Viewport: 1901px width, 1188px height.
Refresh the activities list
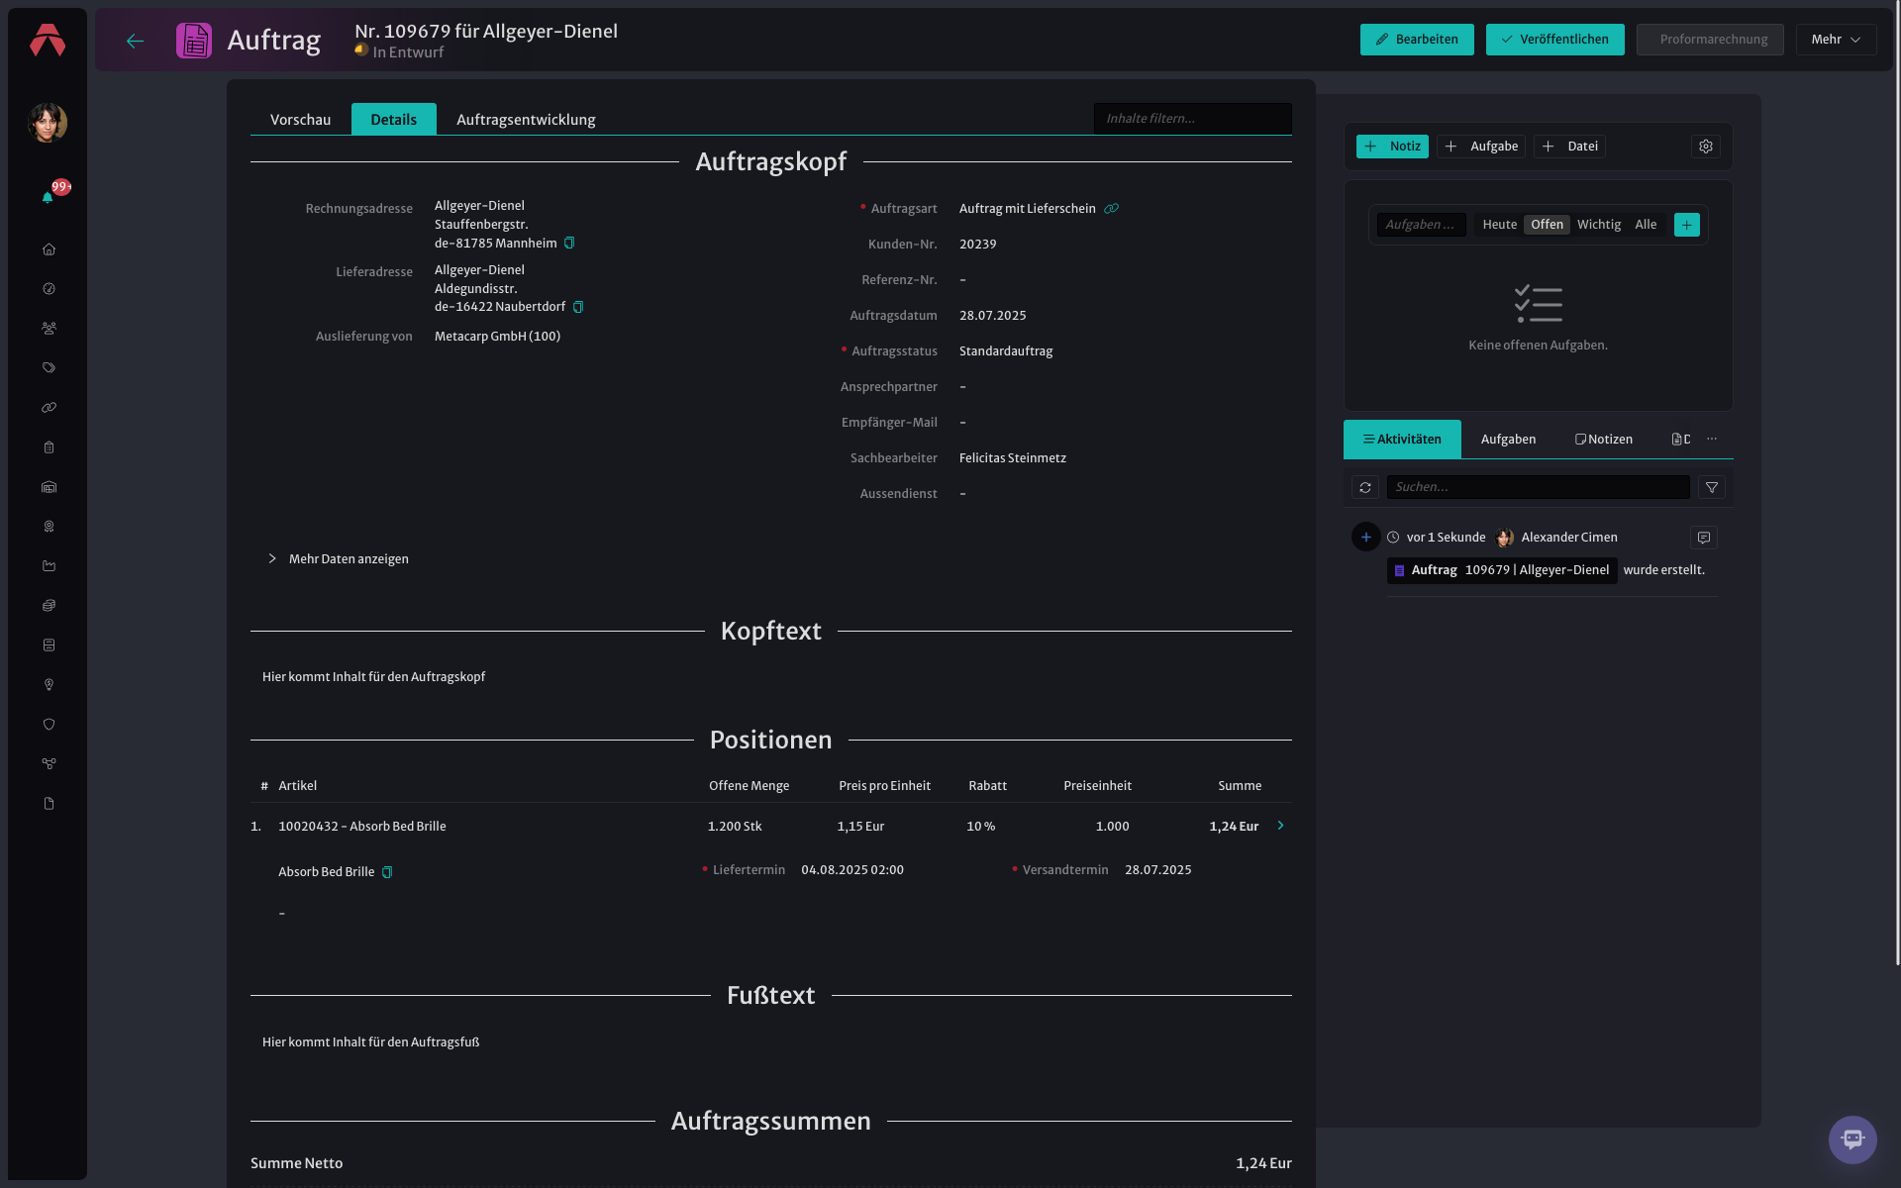tap(1365, 487)
